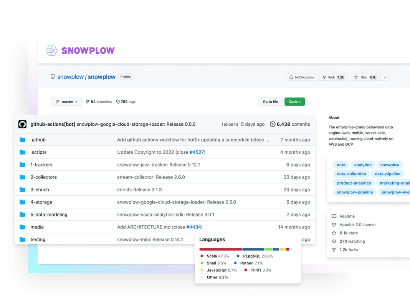Open the master branch dropdown
The height and width of the screenshot is (303, 410).
click(x=66, y=102)
